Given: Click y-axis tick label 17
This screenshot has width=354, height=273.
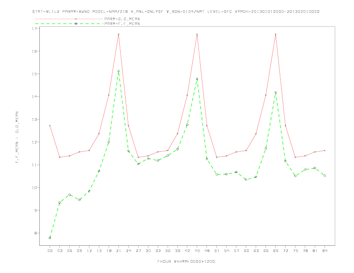Looking at the screenshot, I should click(x=34, y=29).
